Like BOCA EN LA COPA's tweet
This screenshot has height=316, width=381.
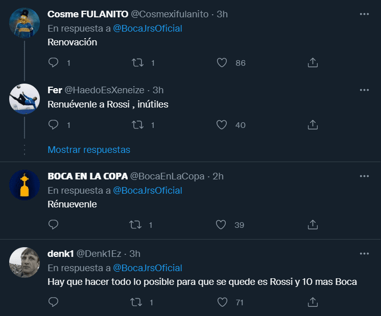point(222,225)
